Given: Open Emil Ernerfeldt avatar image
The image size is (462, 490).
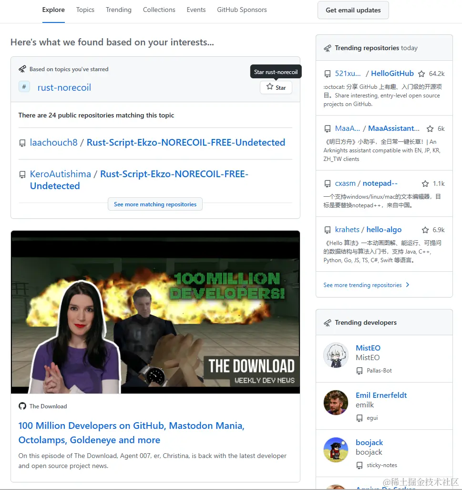Looking at the screenshot, I should pos(336,403).
